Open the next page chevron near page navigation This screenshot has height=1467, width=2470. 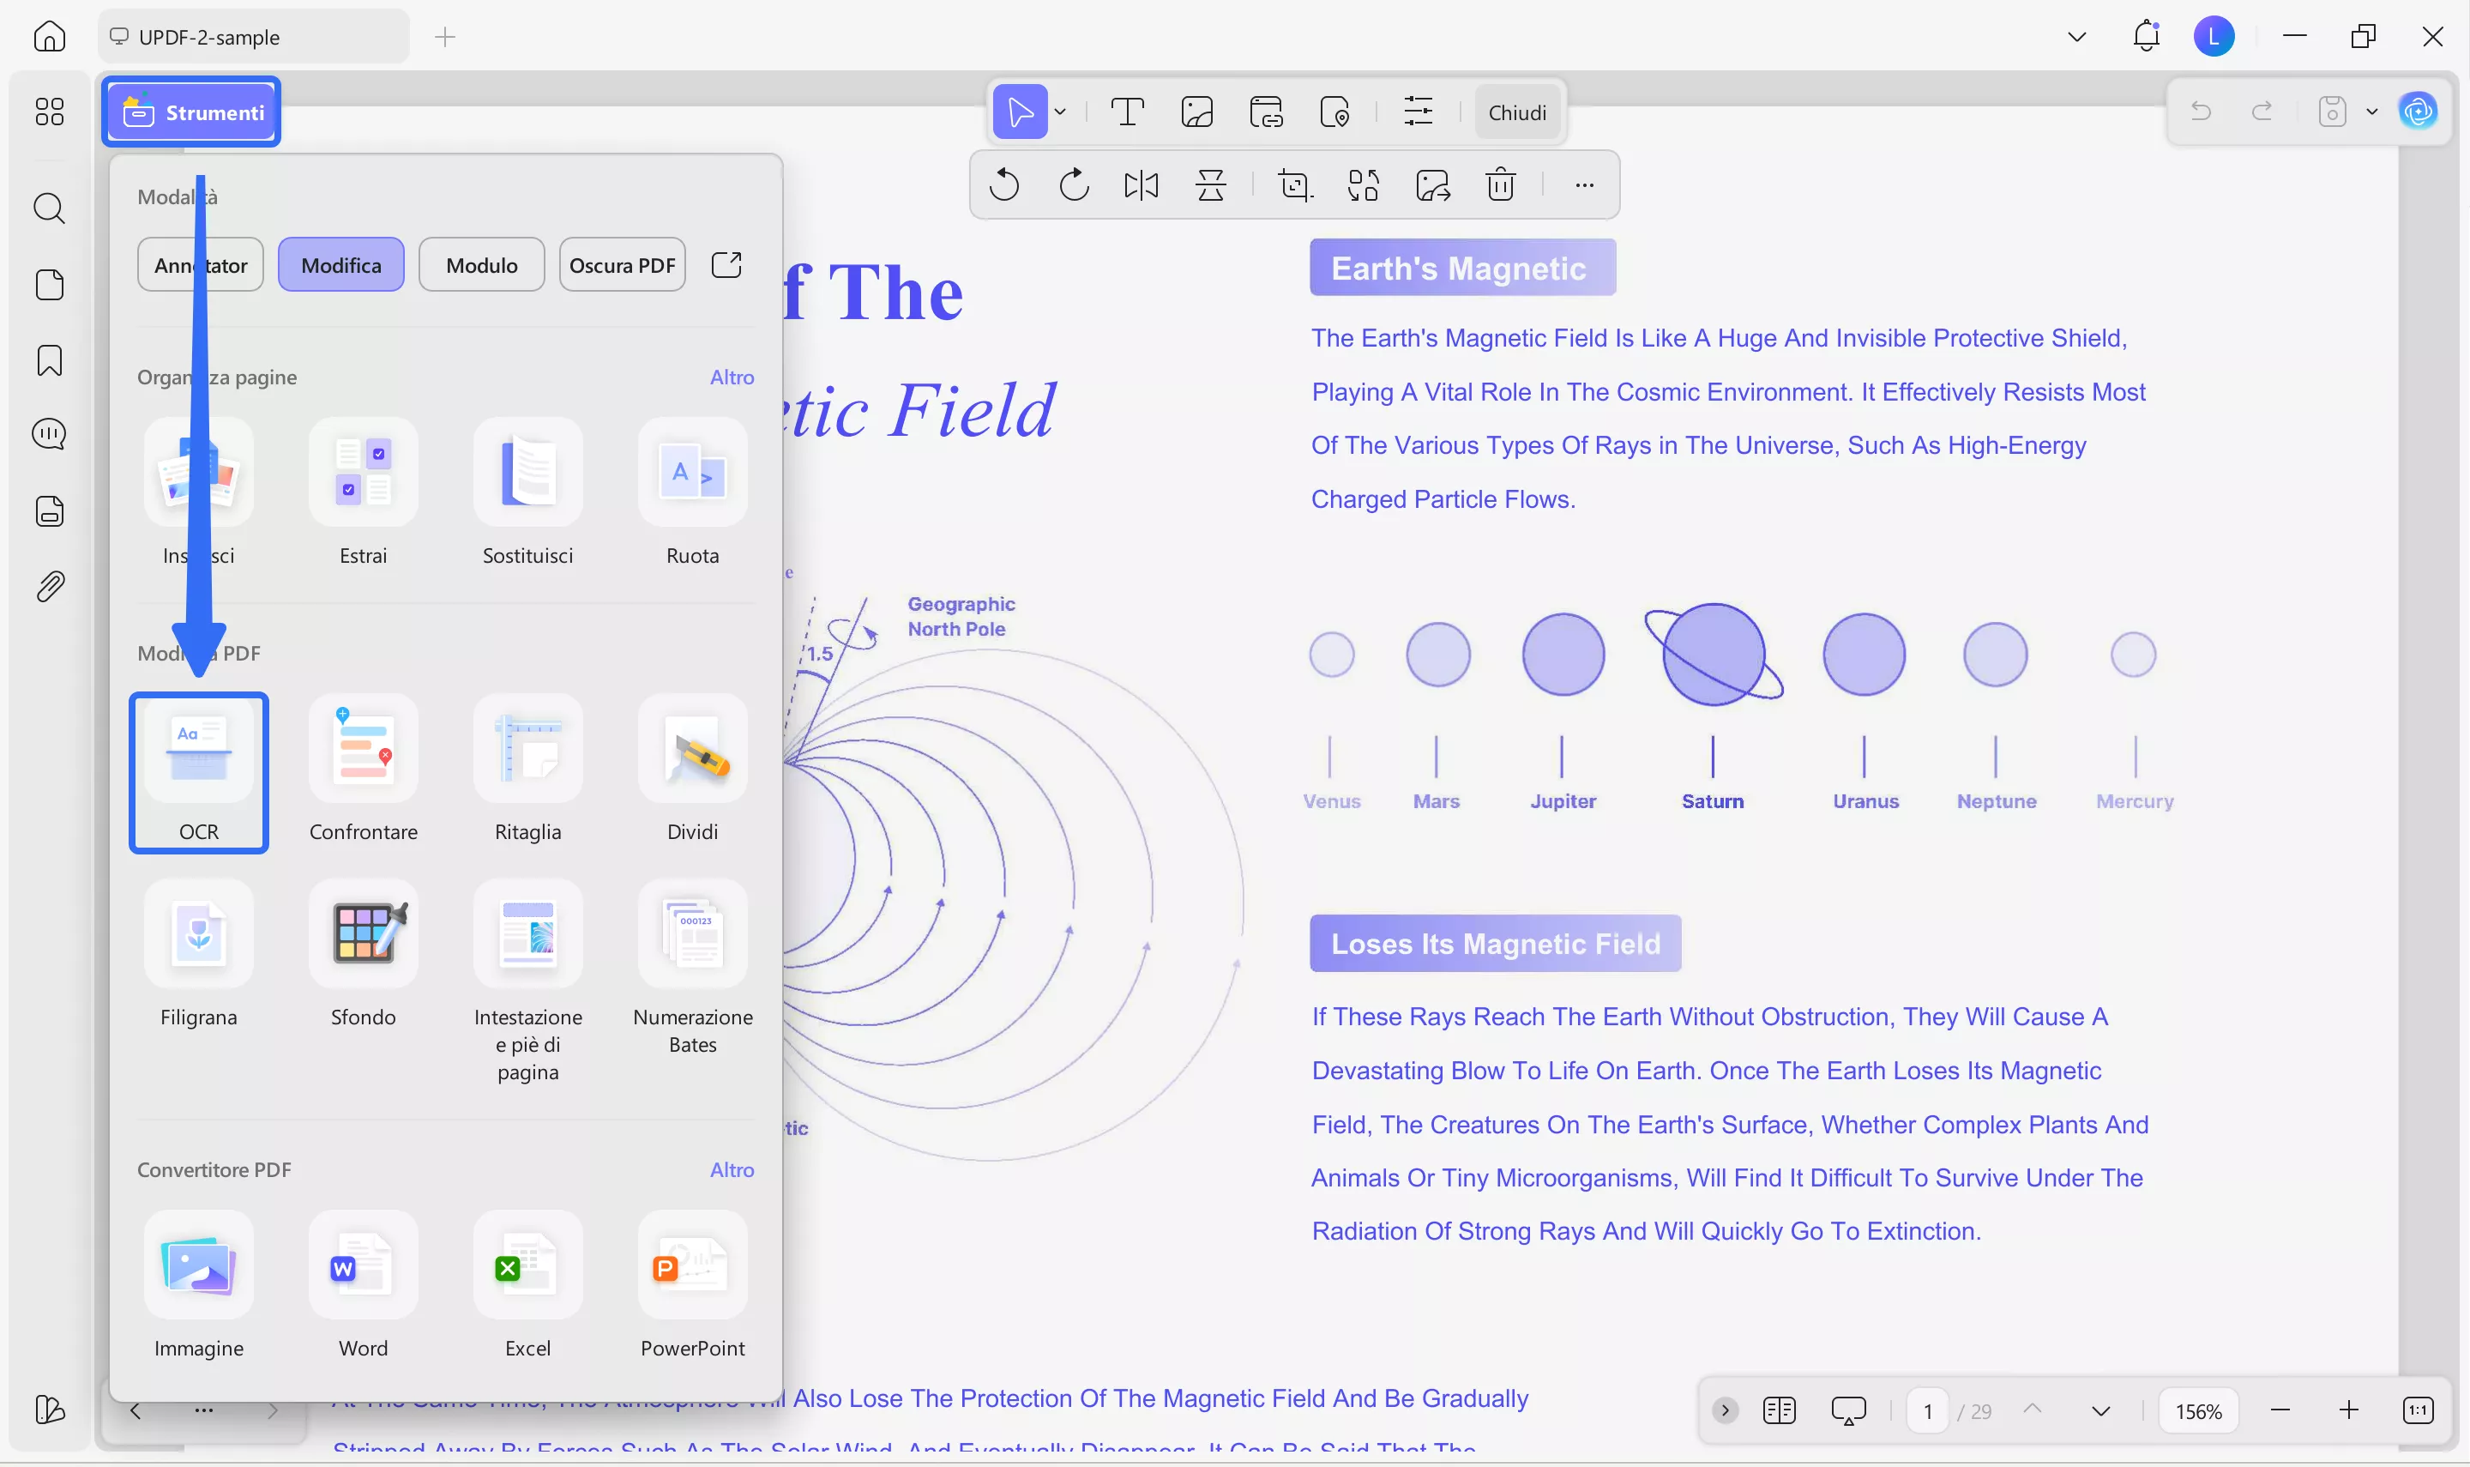coord(2100,1410)
